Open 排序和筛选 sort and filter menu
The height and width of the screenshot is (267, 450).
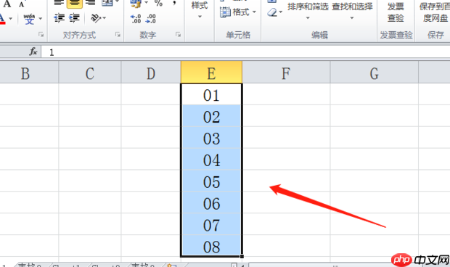pos(308,11)
